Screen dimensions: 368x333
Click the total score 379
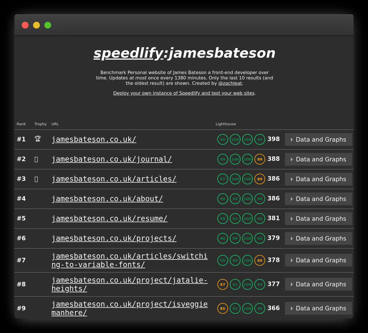tap(274, 238)
